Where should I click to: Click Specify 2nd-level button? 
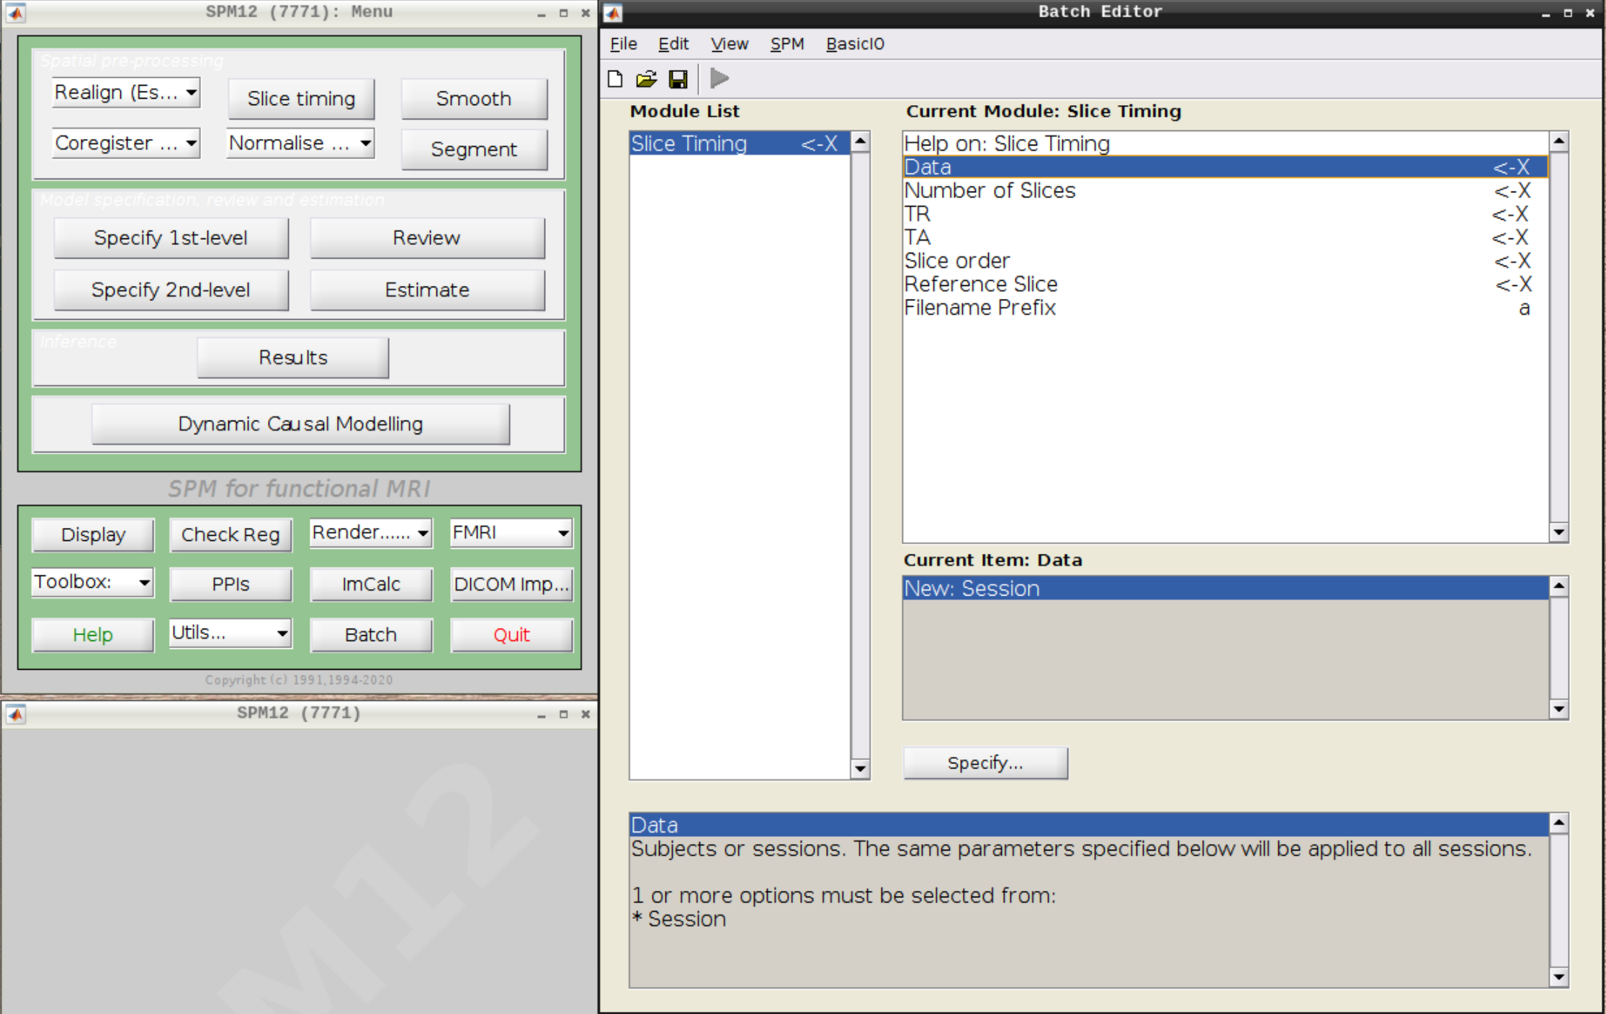click(171, 290)
